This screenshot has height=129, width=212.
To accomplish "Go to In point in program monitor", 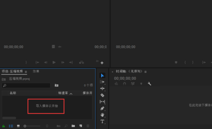I will tap(204, 62).
